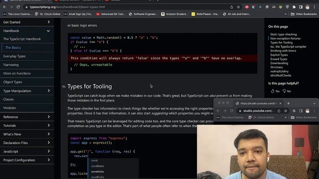
Task: Click the anchor link icon beside Types for Tooling
Action: click(64, 87)
